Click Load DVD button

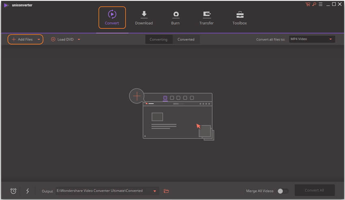click(x=62, y=39)
